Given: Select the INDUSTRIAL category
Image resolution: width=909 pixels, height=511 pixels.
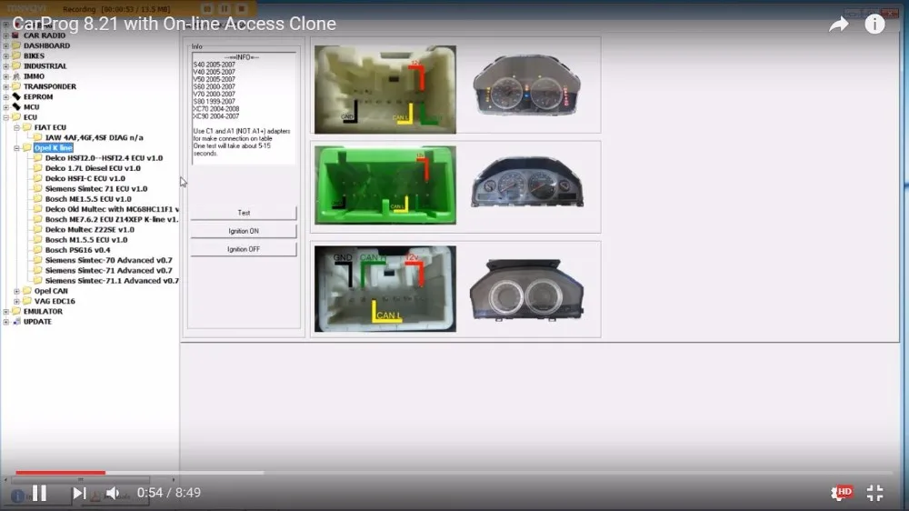Looking at the screenshot, I should [x=45, y=66].
